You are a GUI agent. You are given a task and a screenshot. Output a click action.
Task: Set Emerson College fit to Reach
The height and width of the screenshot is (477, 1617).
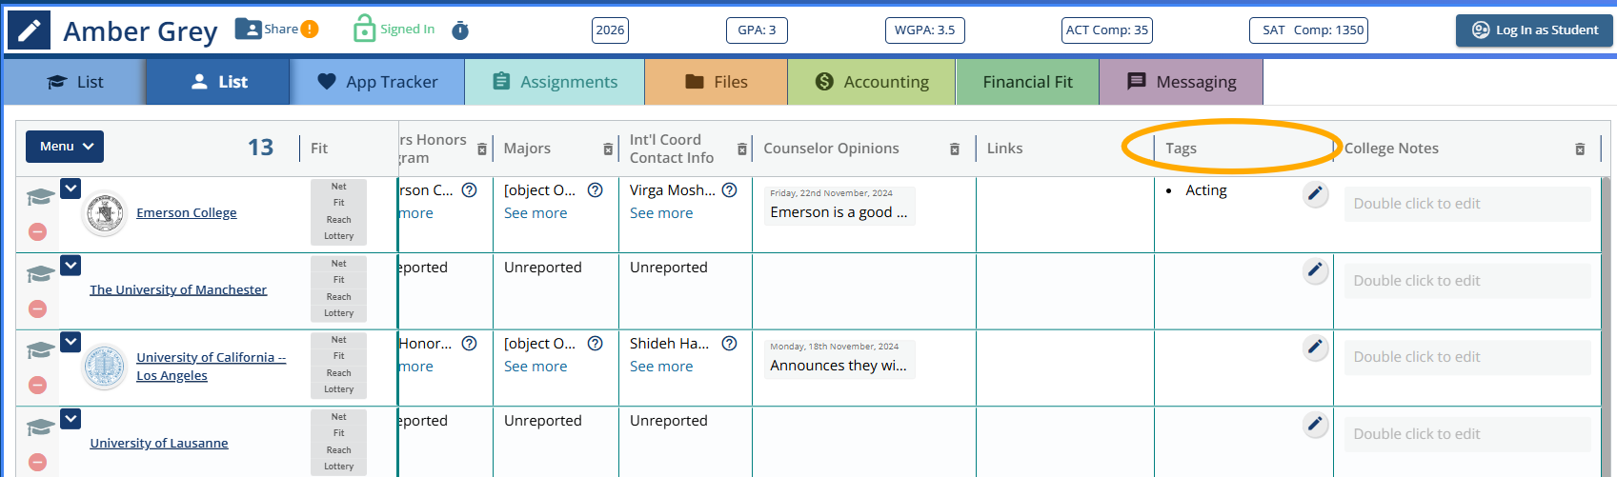[x=338, y=220]
